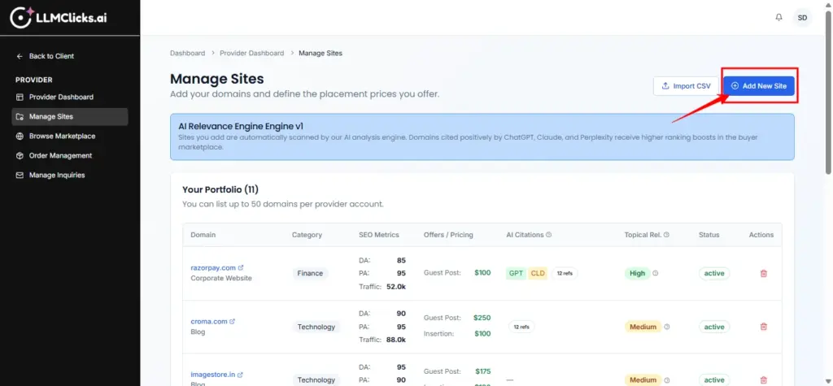833x386 pixels.
Task: Delete the razorpay.com site via trash icon
Action: [x=763, y=274]
